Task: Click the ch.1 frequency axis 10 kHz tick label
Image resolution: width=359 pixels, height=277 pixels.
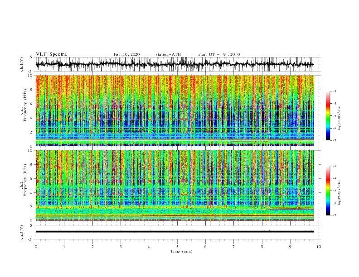Action: (x=30, y=76)
